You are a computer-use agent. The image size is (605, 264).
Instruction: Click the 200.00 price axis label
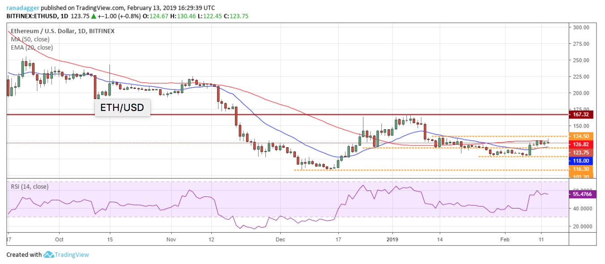(581, 93)
